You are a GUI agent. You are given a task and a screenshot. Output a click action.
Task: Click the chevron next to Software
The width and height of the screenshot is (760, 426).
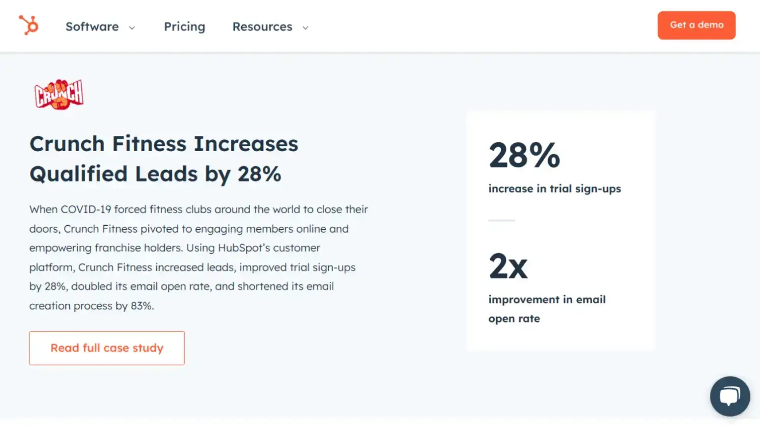click(132, 28)
